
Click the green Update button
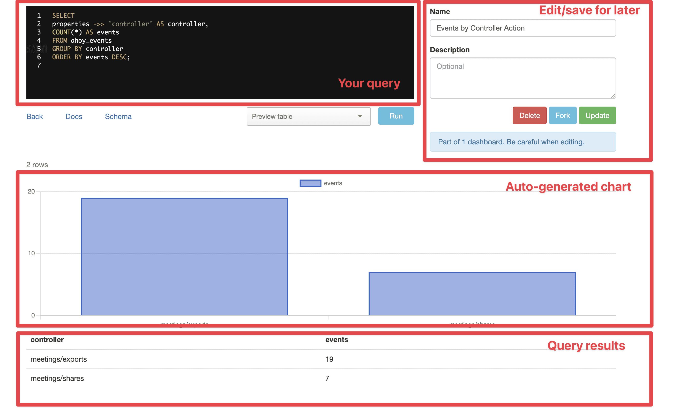[x=597, y=115]
